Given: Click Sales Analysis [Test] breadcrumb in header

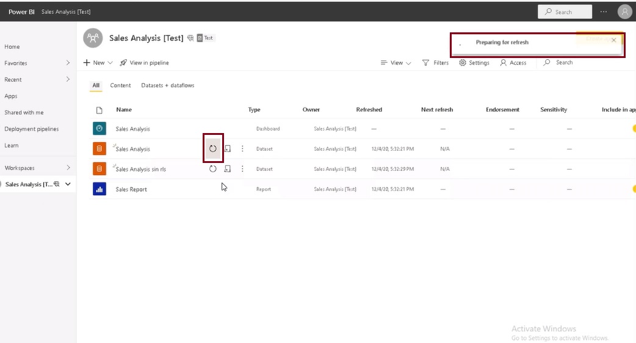Looking at the screenshot, I should point(66,12).
